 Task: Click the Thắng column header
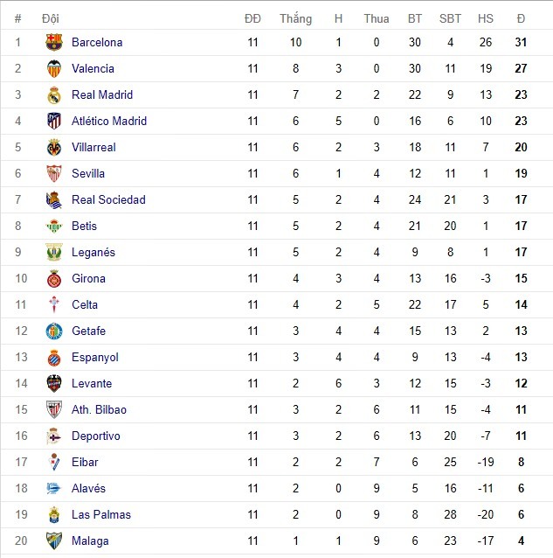295,17
